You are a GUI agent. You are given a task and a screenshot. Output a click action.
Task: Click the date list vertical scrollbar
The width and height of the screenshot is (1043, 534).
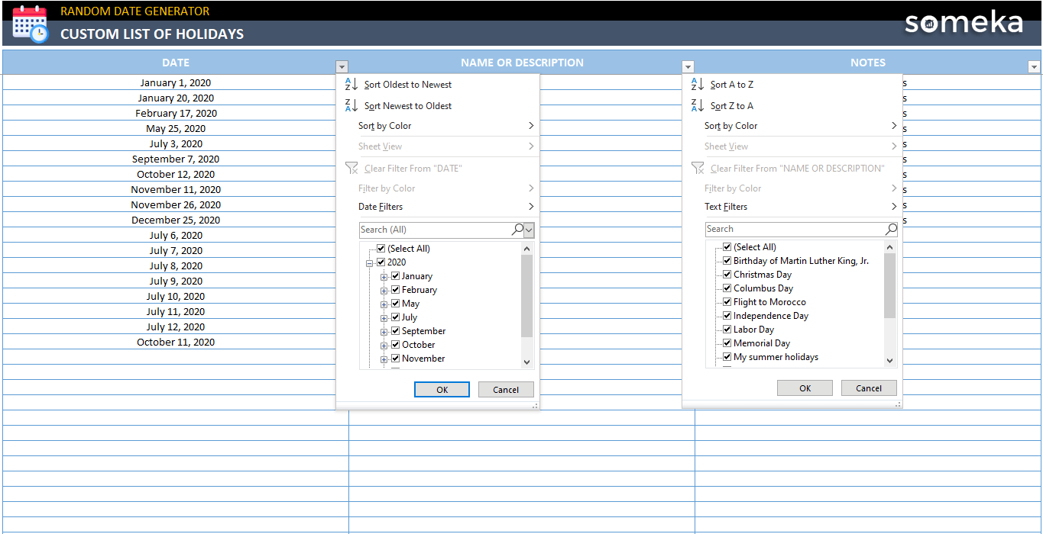[x=526, y=298]
